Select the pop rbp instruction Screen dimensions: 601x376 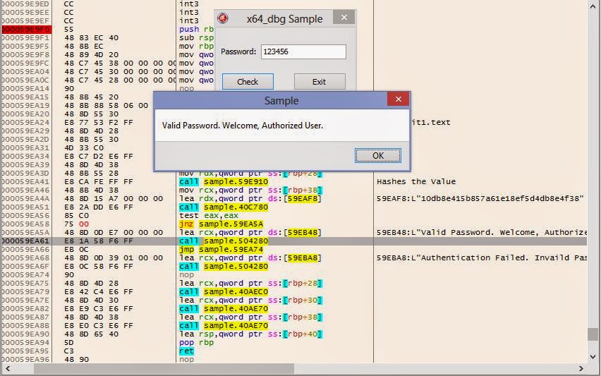coord(194,342)
